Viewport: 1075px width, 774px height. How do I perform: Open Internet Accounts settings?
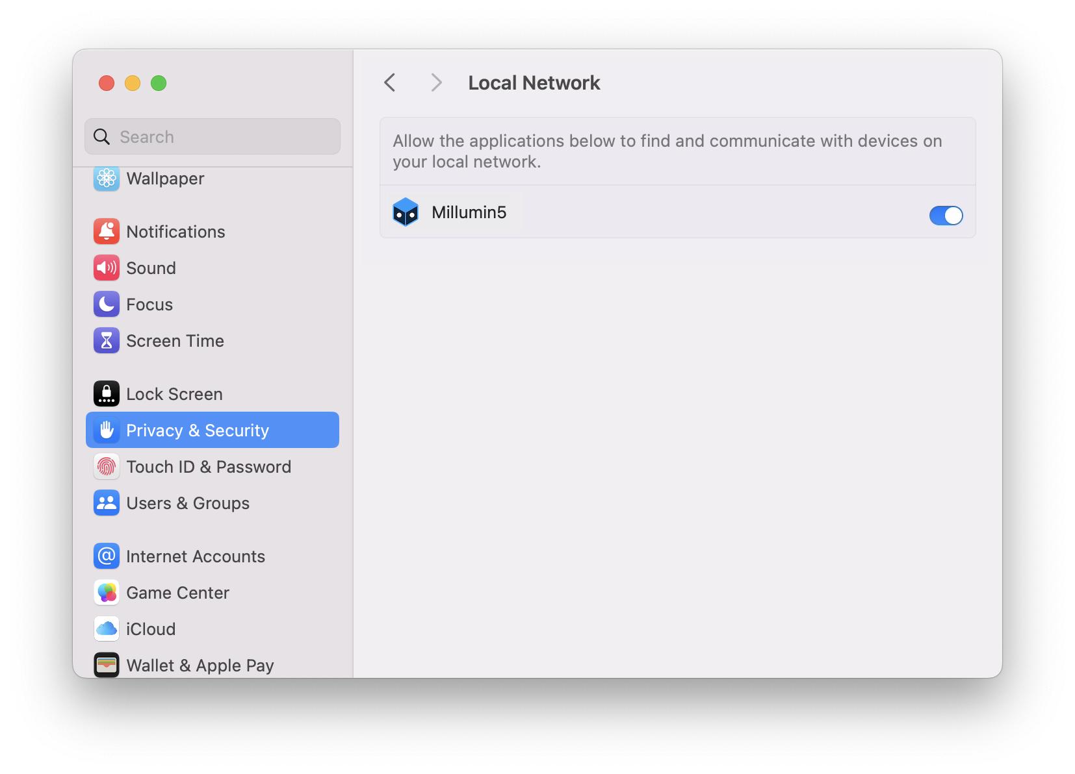click(195, 556)
